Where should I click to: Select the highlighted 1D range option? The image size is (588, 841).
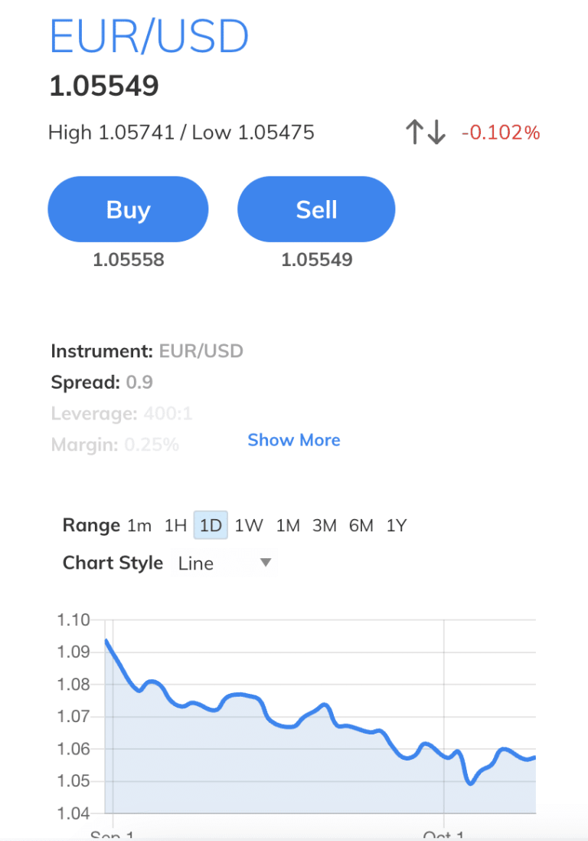pyautogui.click(x=211, y=526)
